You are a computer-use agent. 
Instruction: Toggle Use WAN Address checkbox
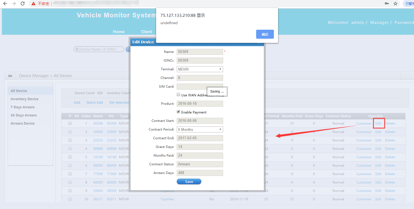click(178, 95)
